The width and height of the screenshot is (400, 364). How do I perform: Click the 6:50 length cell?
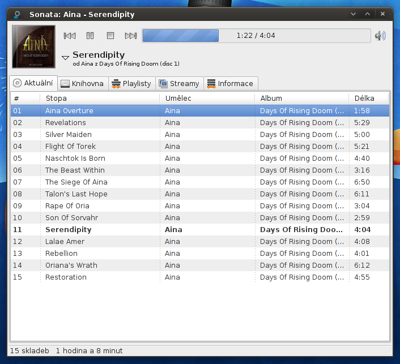click(361, 182)
